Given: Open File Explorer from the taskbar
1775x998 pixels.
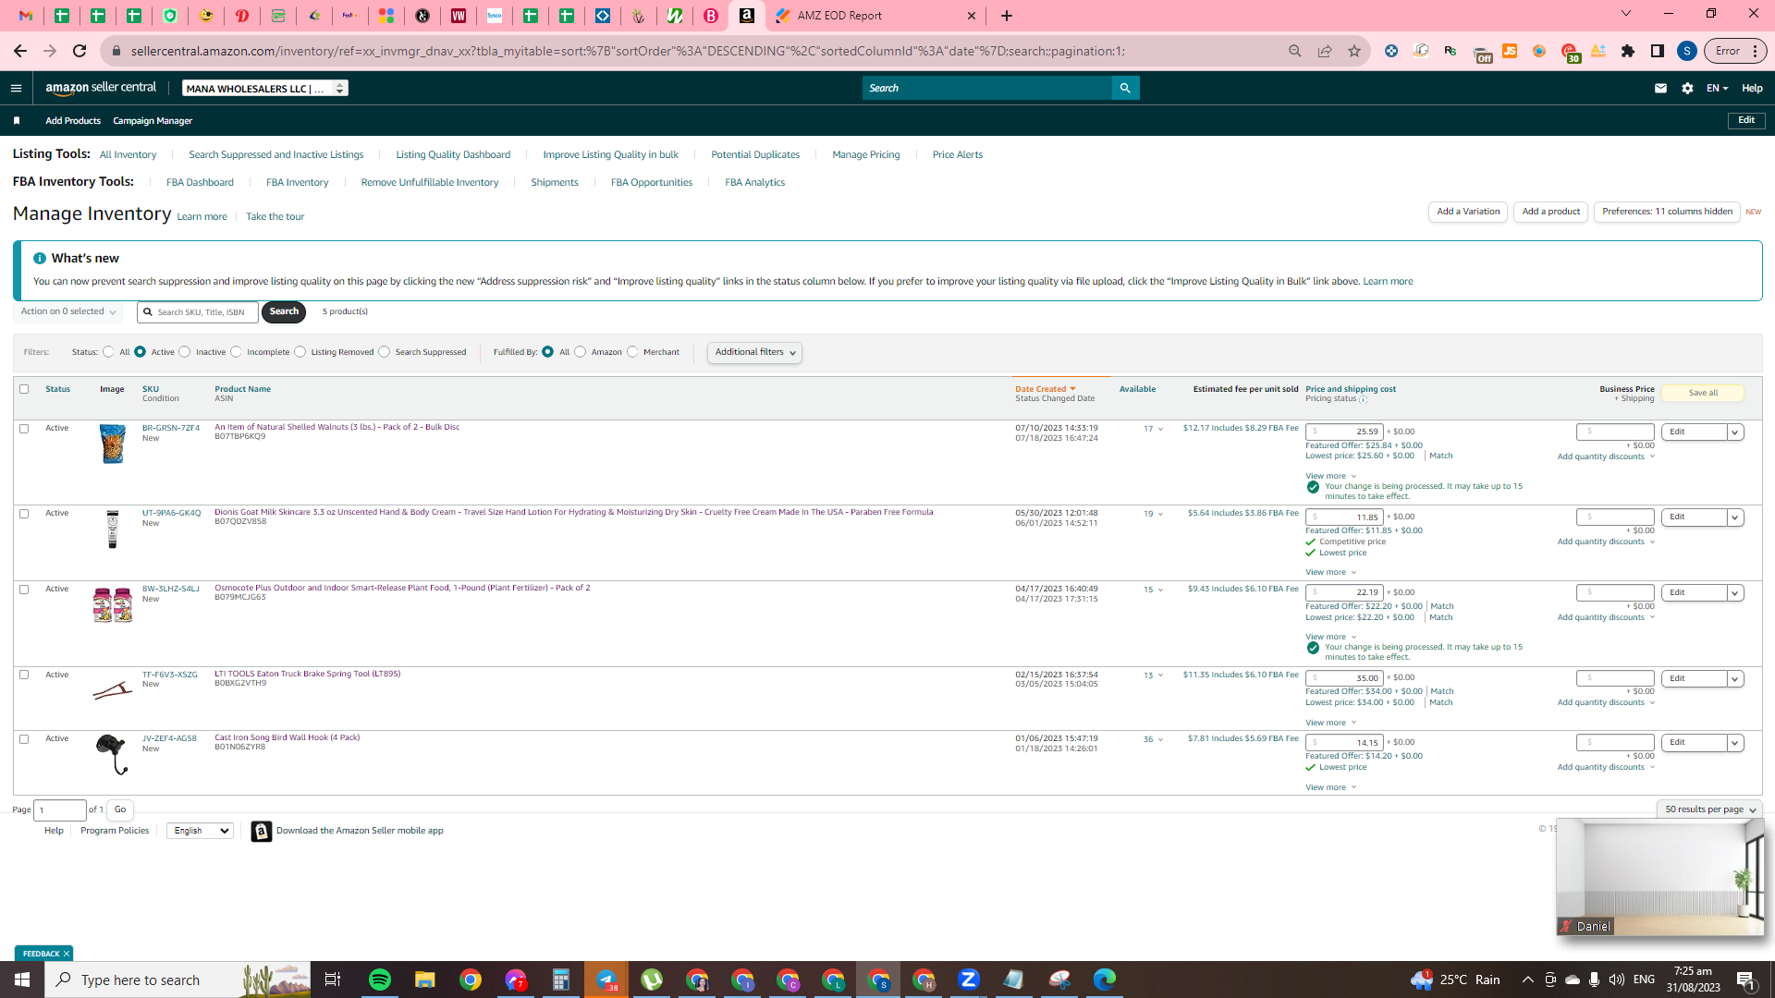Looking at the screenshot, I should click(424, 980).
